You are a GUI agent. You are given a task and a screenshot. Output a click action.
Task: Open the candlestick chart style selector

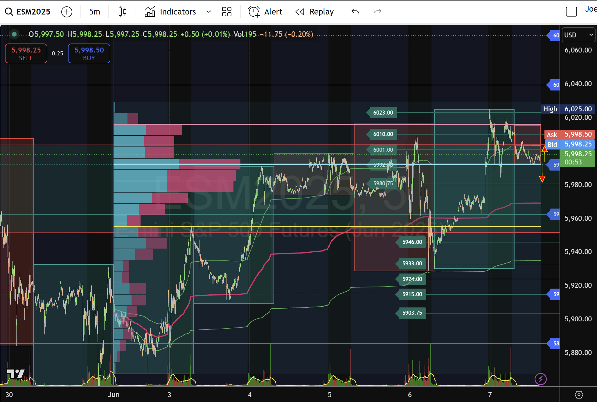coord(123,12)
